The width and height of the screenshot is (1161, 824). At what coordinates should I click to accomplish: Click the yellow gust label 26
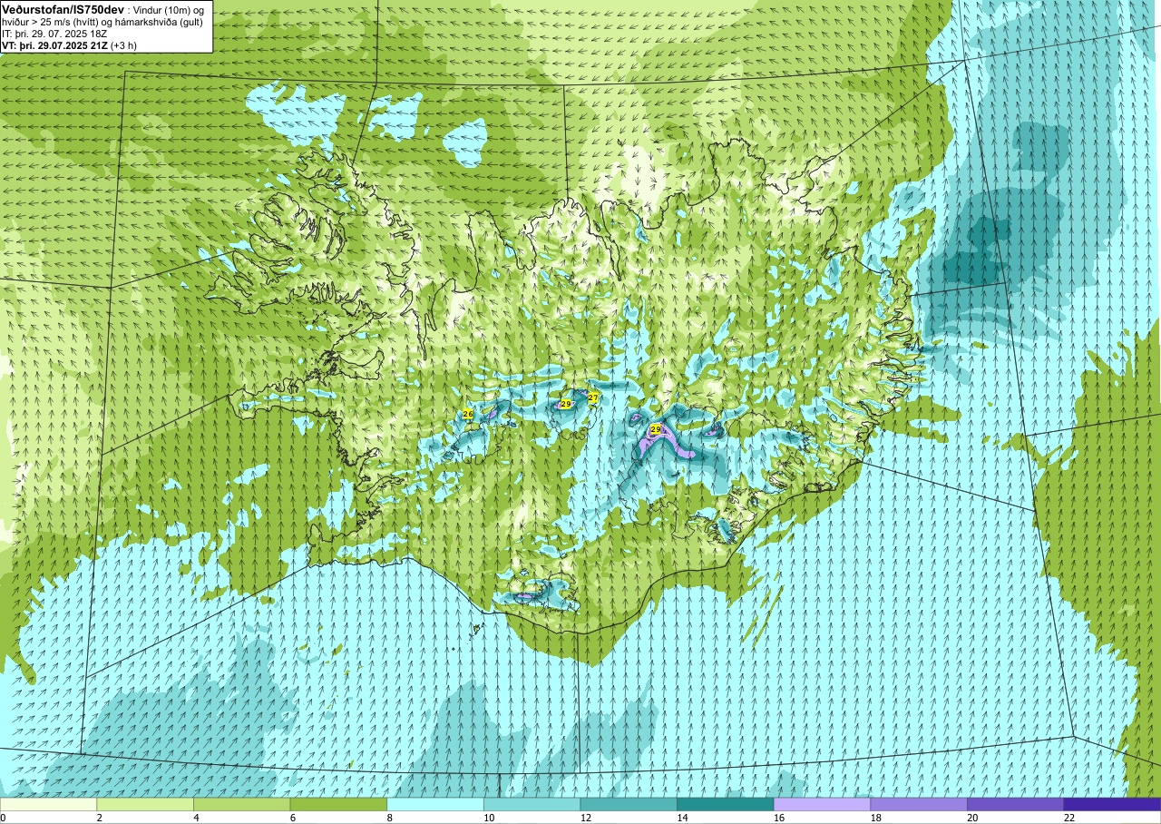click(468, 414)
